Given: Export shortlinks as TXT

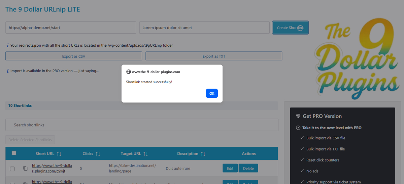Looking at the screenshot, I should pyautogui.click(x=214, y=56).
